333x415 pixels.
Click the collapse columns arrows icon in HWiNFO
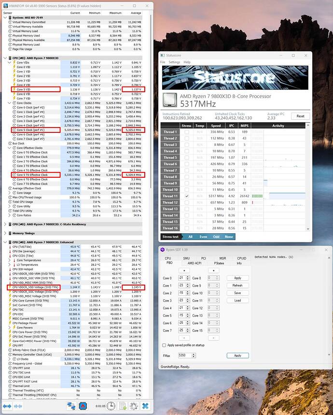pos(18,406)
